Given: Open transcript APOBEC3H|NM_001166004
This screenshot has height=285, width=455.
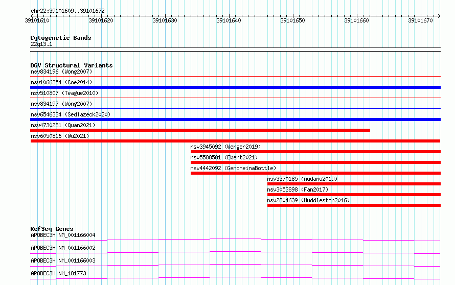Looking at the screenshot, I should pos(63,235).
